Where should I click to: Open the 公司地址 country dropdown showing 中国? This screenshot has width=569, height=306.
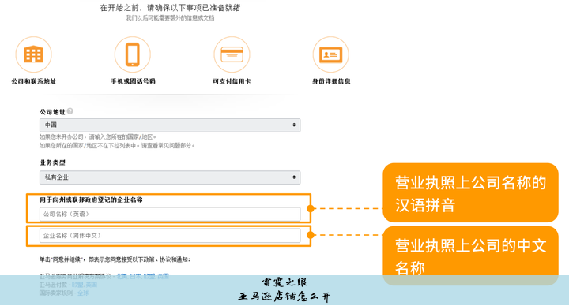(x=170, y=125)
